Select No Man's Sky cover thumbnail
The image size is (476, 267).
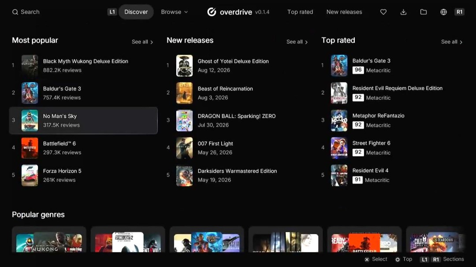click(30, 121)
